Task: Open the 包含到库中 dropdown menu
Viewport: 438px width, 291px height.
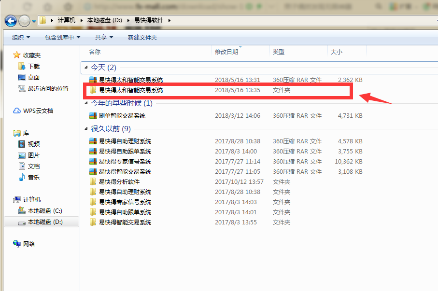Action: 63,38
